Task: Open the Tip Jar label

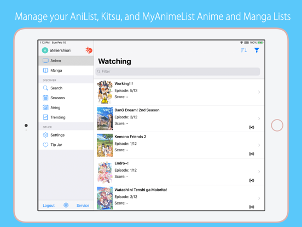Action: coord(56,145)
